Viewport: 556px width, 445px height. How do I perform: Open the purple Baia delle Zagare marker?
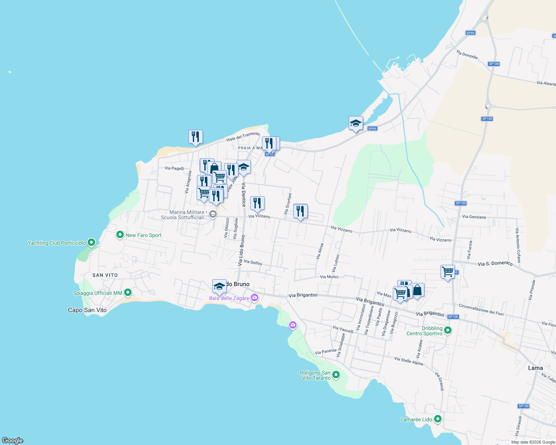point(255,297)
